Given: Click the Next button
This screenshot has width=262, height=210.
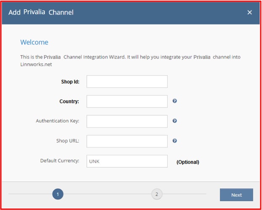Looking at the screenshot, I should (x=236, y=195).
